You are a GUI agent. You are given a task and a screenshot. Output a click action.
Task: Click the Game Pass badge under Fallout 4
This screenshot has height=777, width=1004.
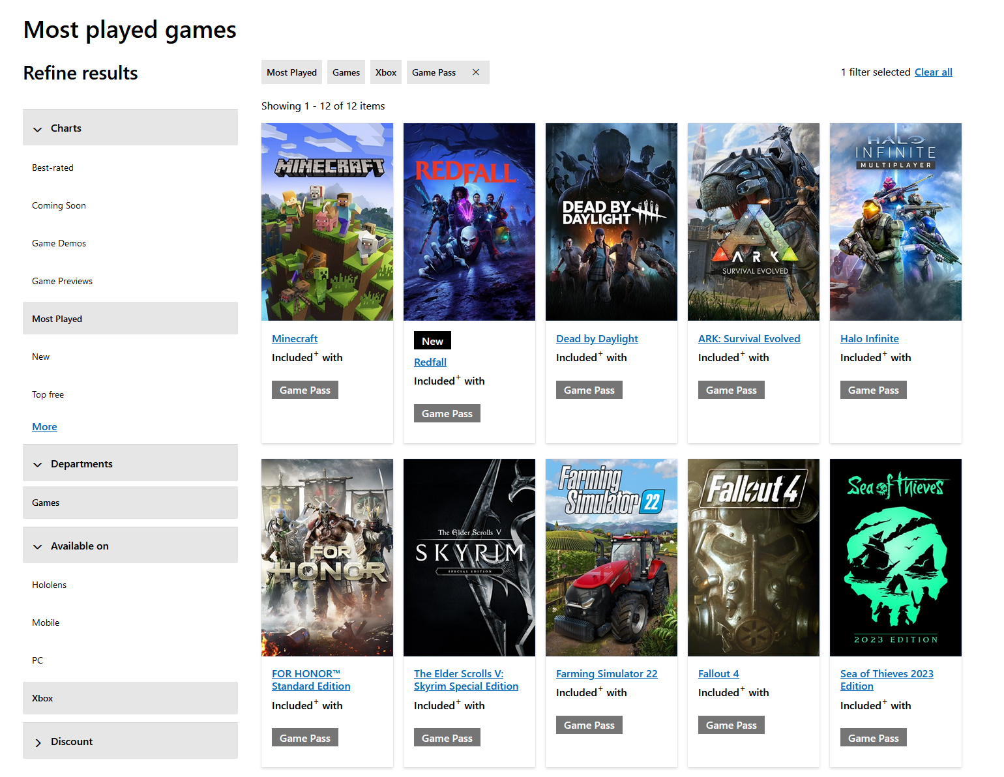click(x=731, y=725)
